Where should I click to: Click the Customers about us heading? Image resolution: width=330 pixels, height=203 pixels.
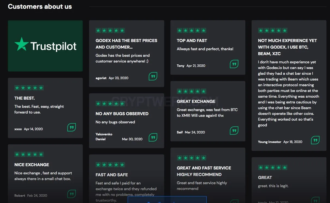tap(40, 7)
